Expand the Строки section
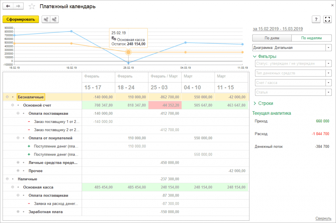 (255, 103)
